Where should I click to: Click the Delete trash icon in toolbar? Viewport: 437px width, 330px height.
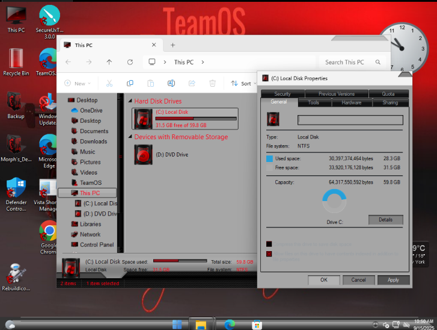212,83
